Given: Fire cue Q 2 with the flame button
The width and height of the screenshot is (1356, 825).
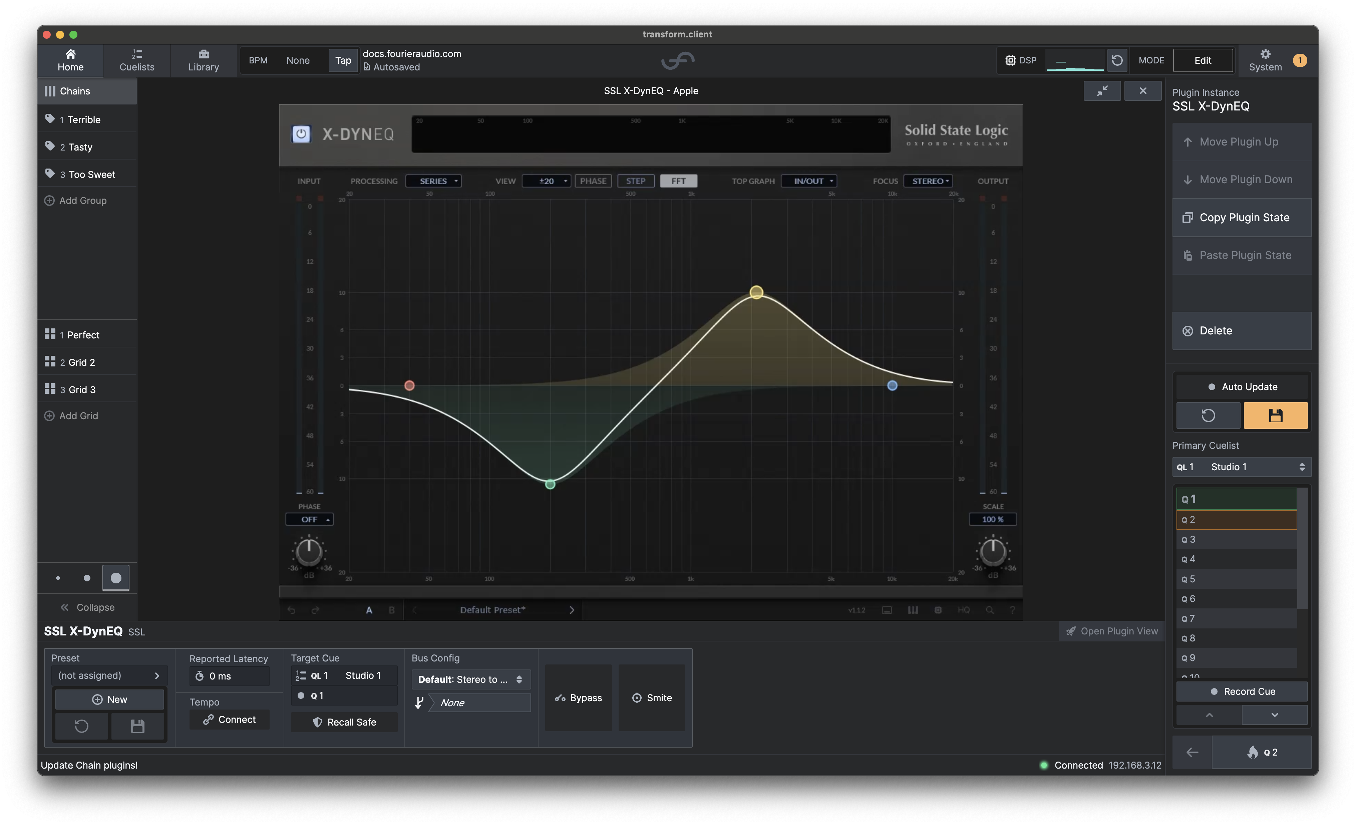Looking at the screenshot, I should (x=1261, y=752).
